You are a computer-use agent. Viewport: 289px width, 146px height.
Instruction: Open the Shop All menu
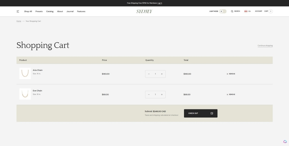coord(28,11)
